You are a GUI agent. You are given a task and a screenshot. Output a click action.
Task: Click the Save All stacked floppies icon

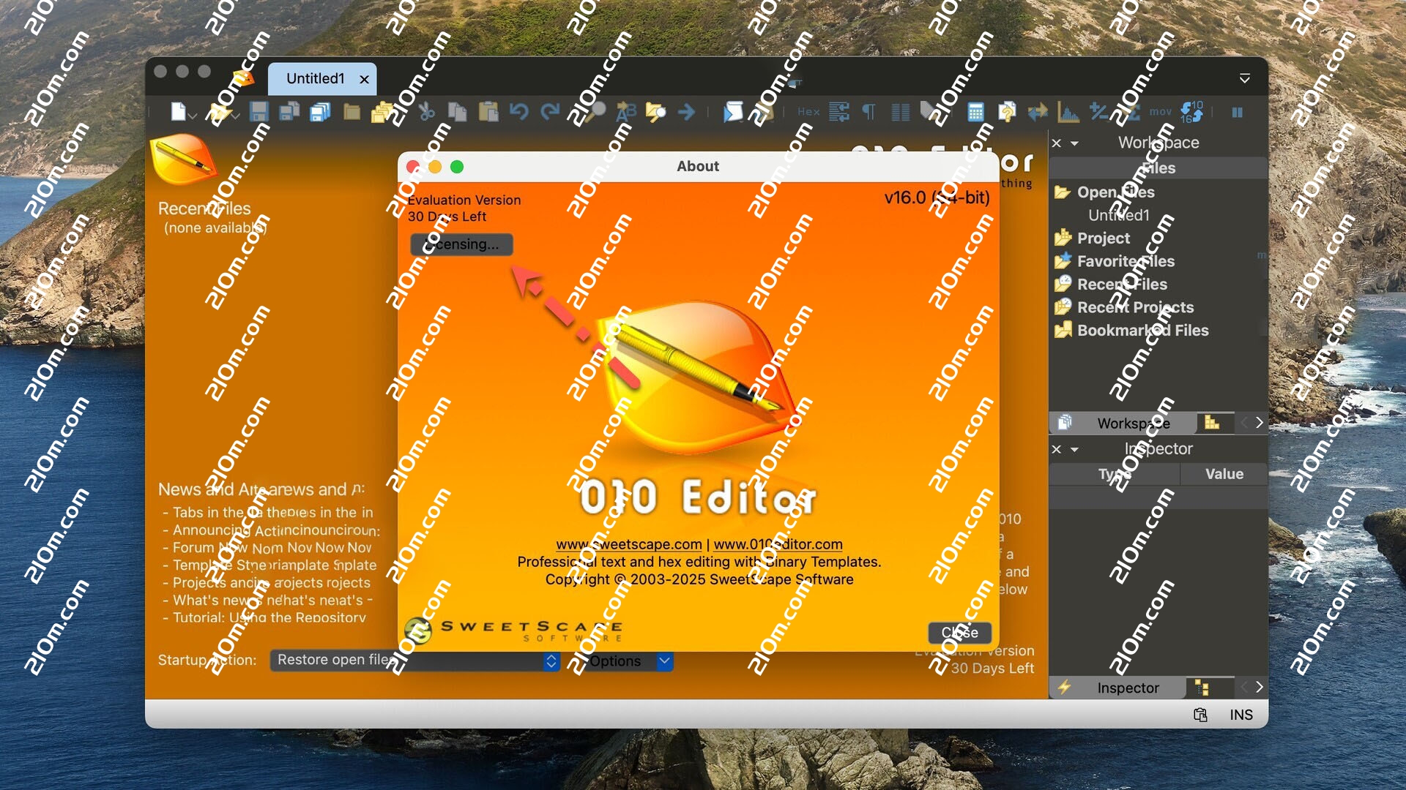pos(320,112)
